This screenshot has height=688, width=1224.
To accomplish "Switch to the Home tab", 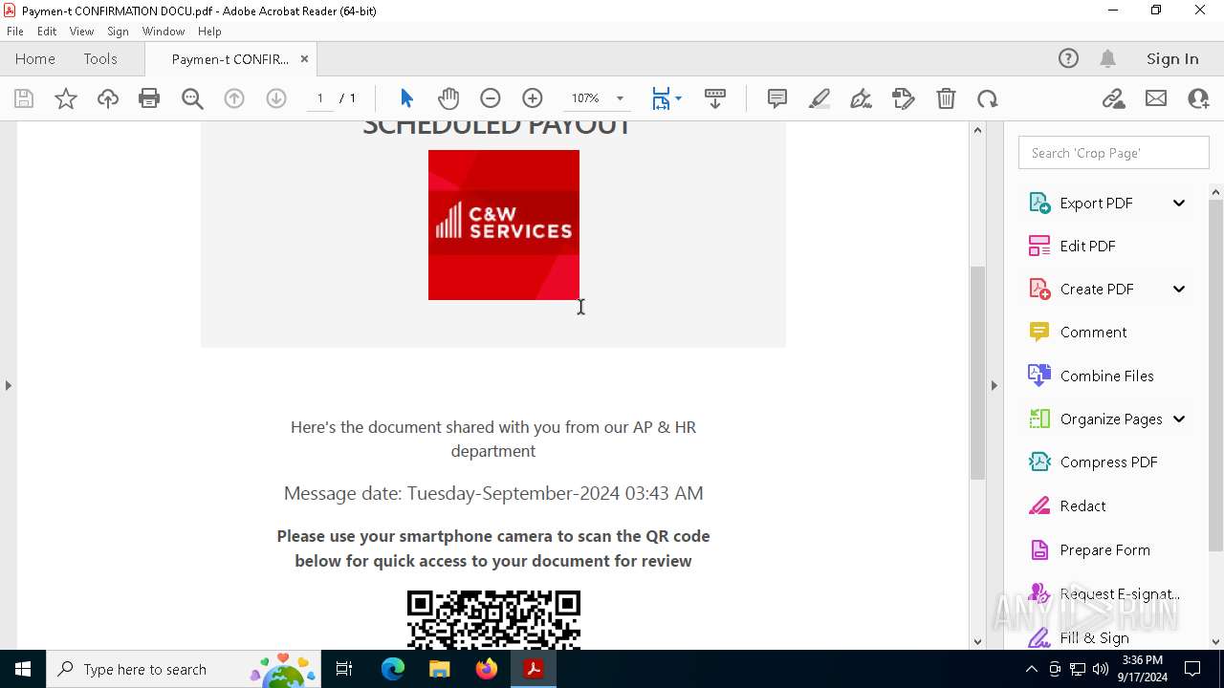I will pyautogui.click(x=35, y=58).
